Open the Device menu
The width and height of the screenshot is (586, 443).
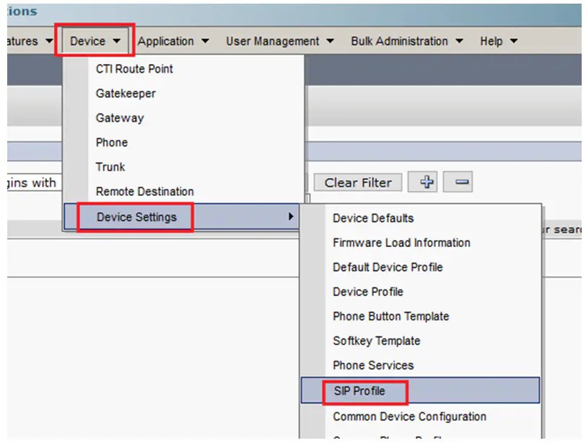pos(89,41)
